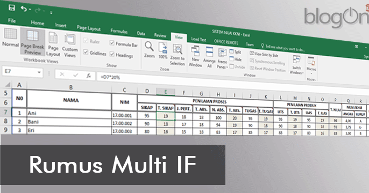The height and width of the screenshot is (193, 369).
Task: Click the PENILAIAN PROSES header cell
Action: pos(205,101)
